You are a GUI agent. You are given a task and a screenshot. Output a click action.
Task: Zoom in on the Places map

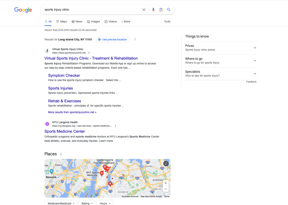(166, 183)
